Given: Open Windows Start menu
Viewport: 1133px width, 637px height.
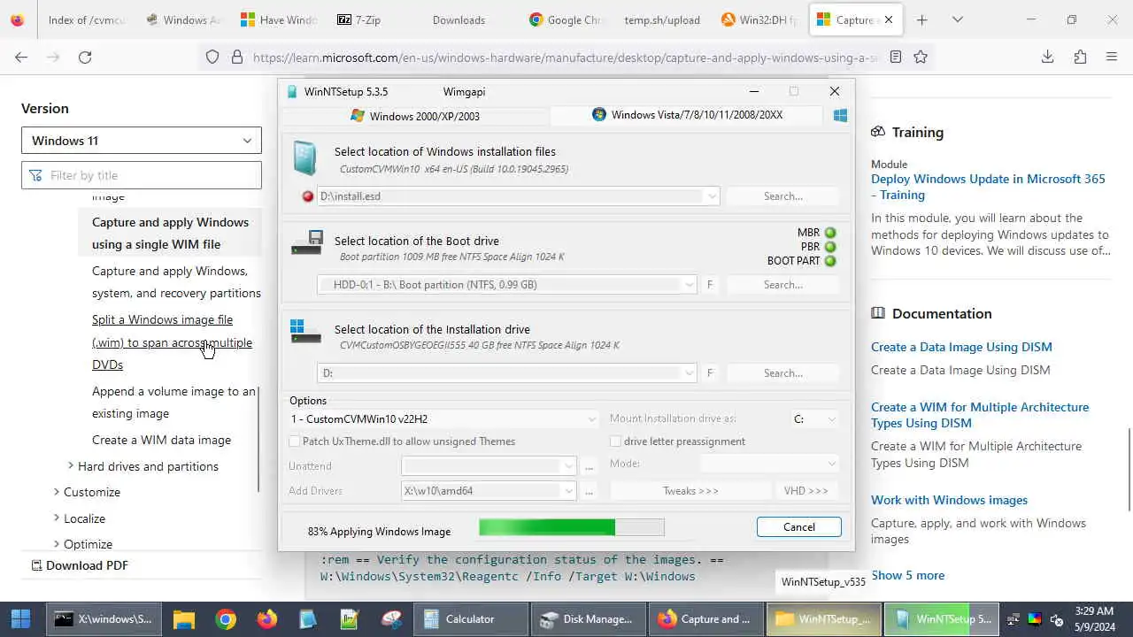Looking at the screenshot, I should [x=21, y=619].
